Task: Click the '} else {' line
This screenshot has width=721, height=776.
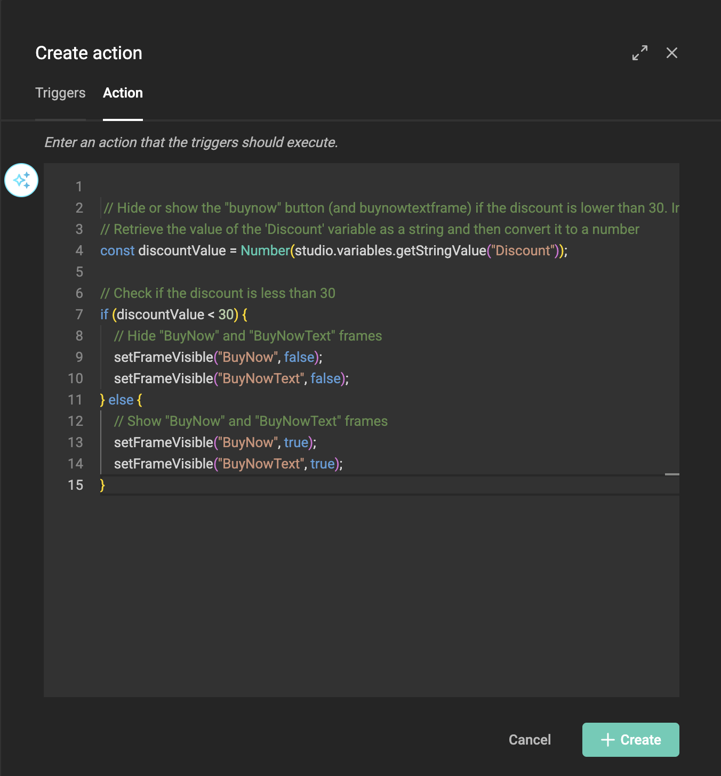Action: [x=121, y=400]
